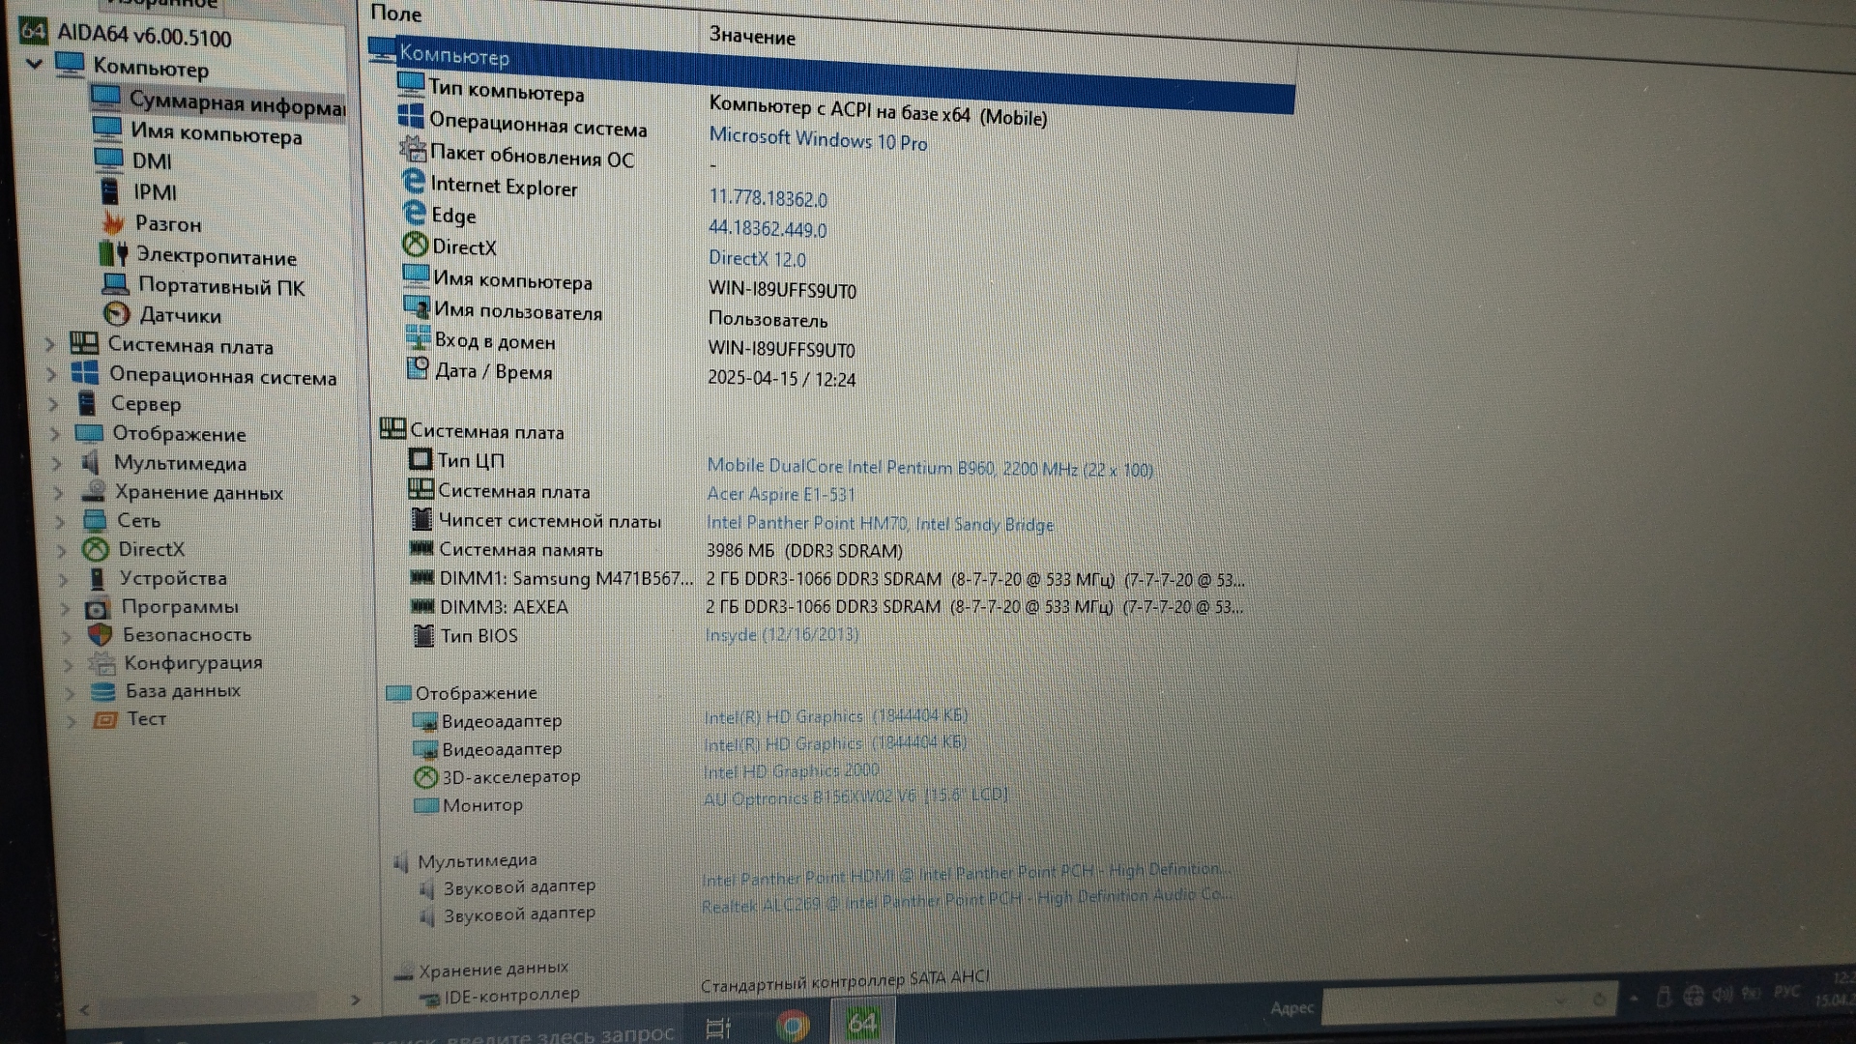Click the Значение column header
The height and width of the screenshot is (1044, 1856).
coord(752,37)
